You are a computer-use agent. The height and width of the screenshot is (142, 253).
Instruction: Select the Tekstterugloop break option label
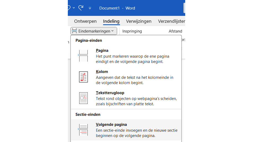click(110, 93)
